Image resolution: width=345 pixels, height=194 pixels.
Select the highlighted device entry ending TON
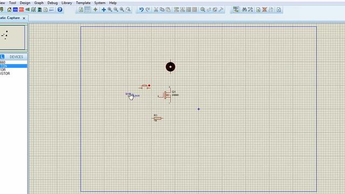[x=13, y=66]
